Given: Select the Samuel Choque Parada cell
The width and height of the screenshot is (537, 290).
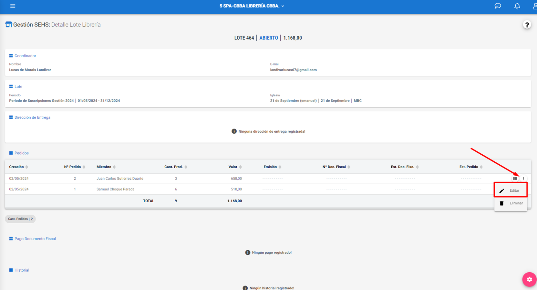Looking at the screenshot, I should coord(115,189).
